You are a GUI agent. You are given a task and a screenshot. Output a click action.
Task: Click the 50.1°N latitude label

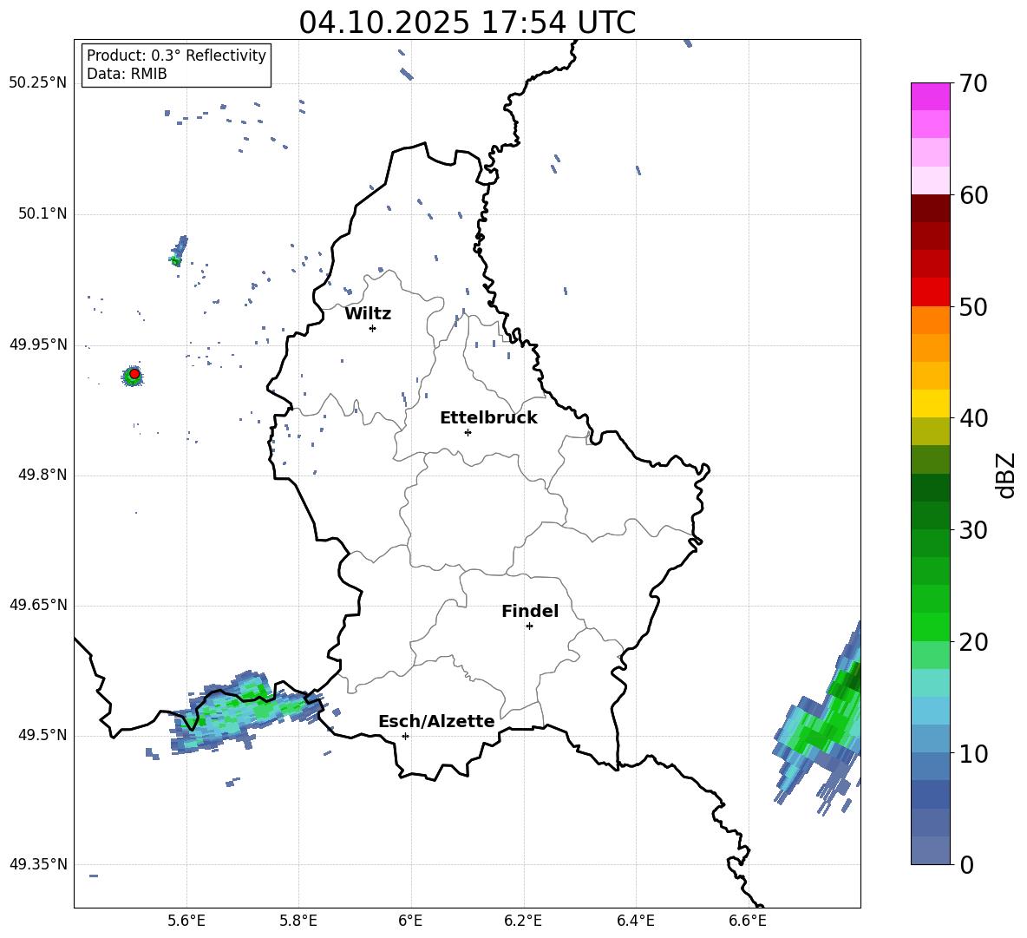pos(43,214)
